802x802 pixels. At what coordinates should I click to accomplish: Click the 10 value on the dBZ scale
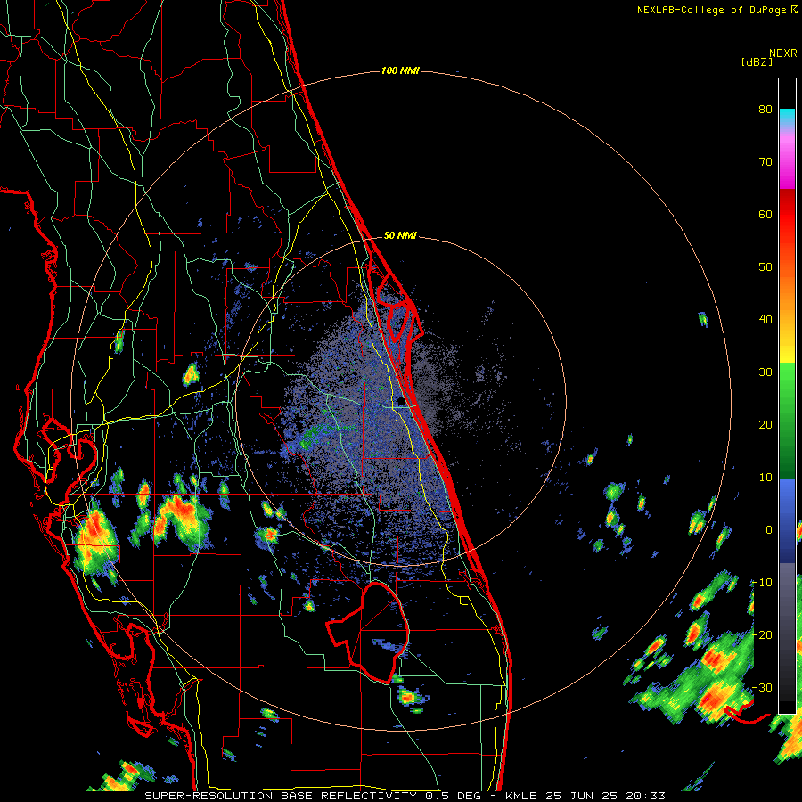click(765, 478)
